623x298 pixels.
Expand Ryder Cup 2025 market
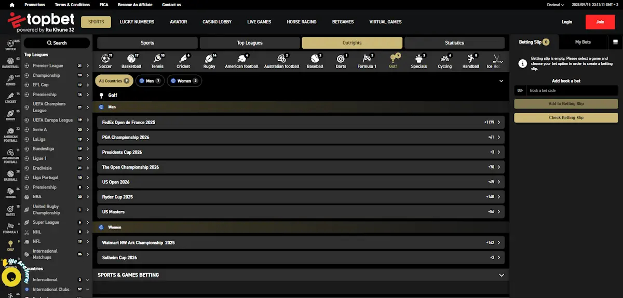(301, 197)
